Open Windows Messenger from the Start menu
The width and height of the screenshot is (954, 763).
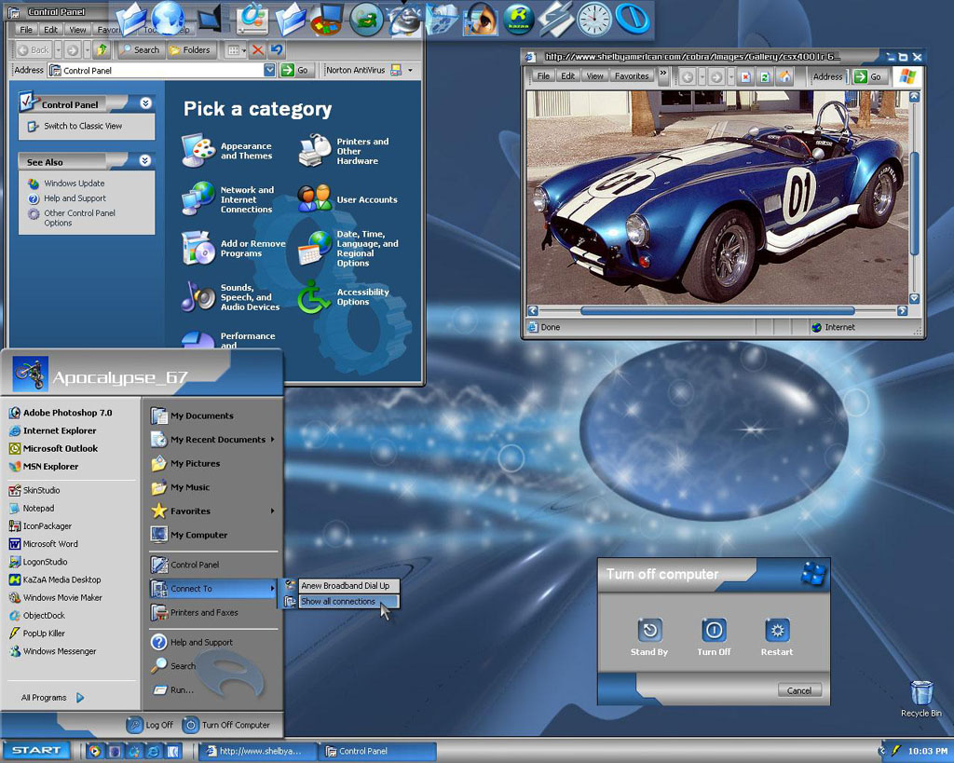53,651
